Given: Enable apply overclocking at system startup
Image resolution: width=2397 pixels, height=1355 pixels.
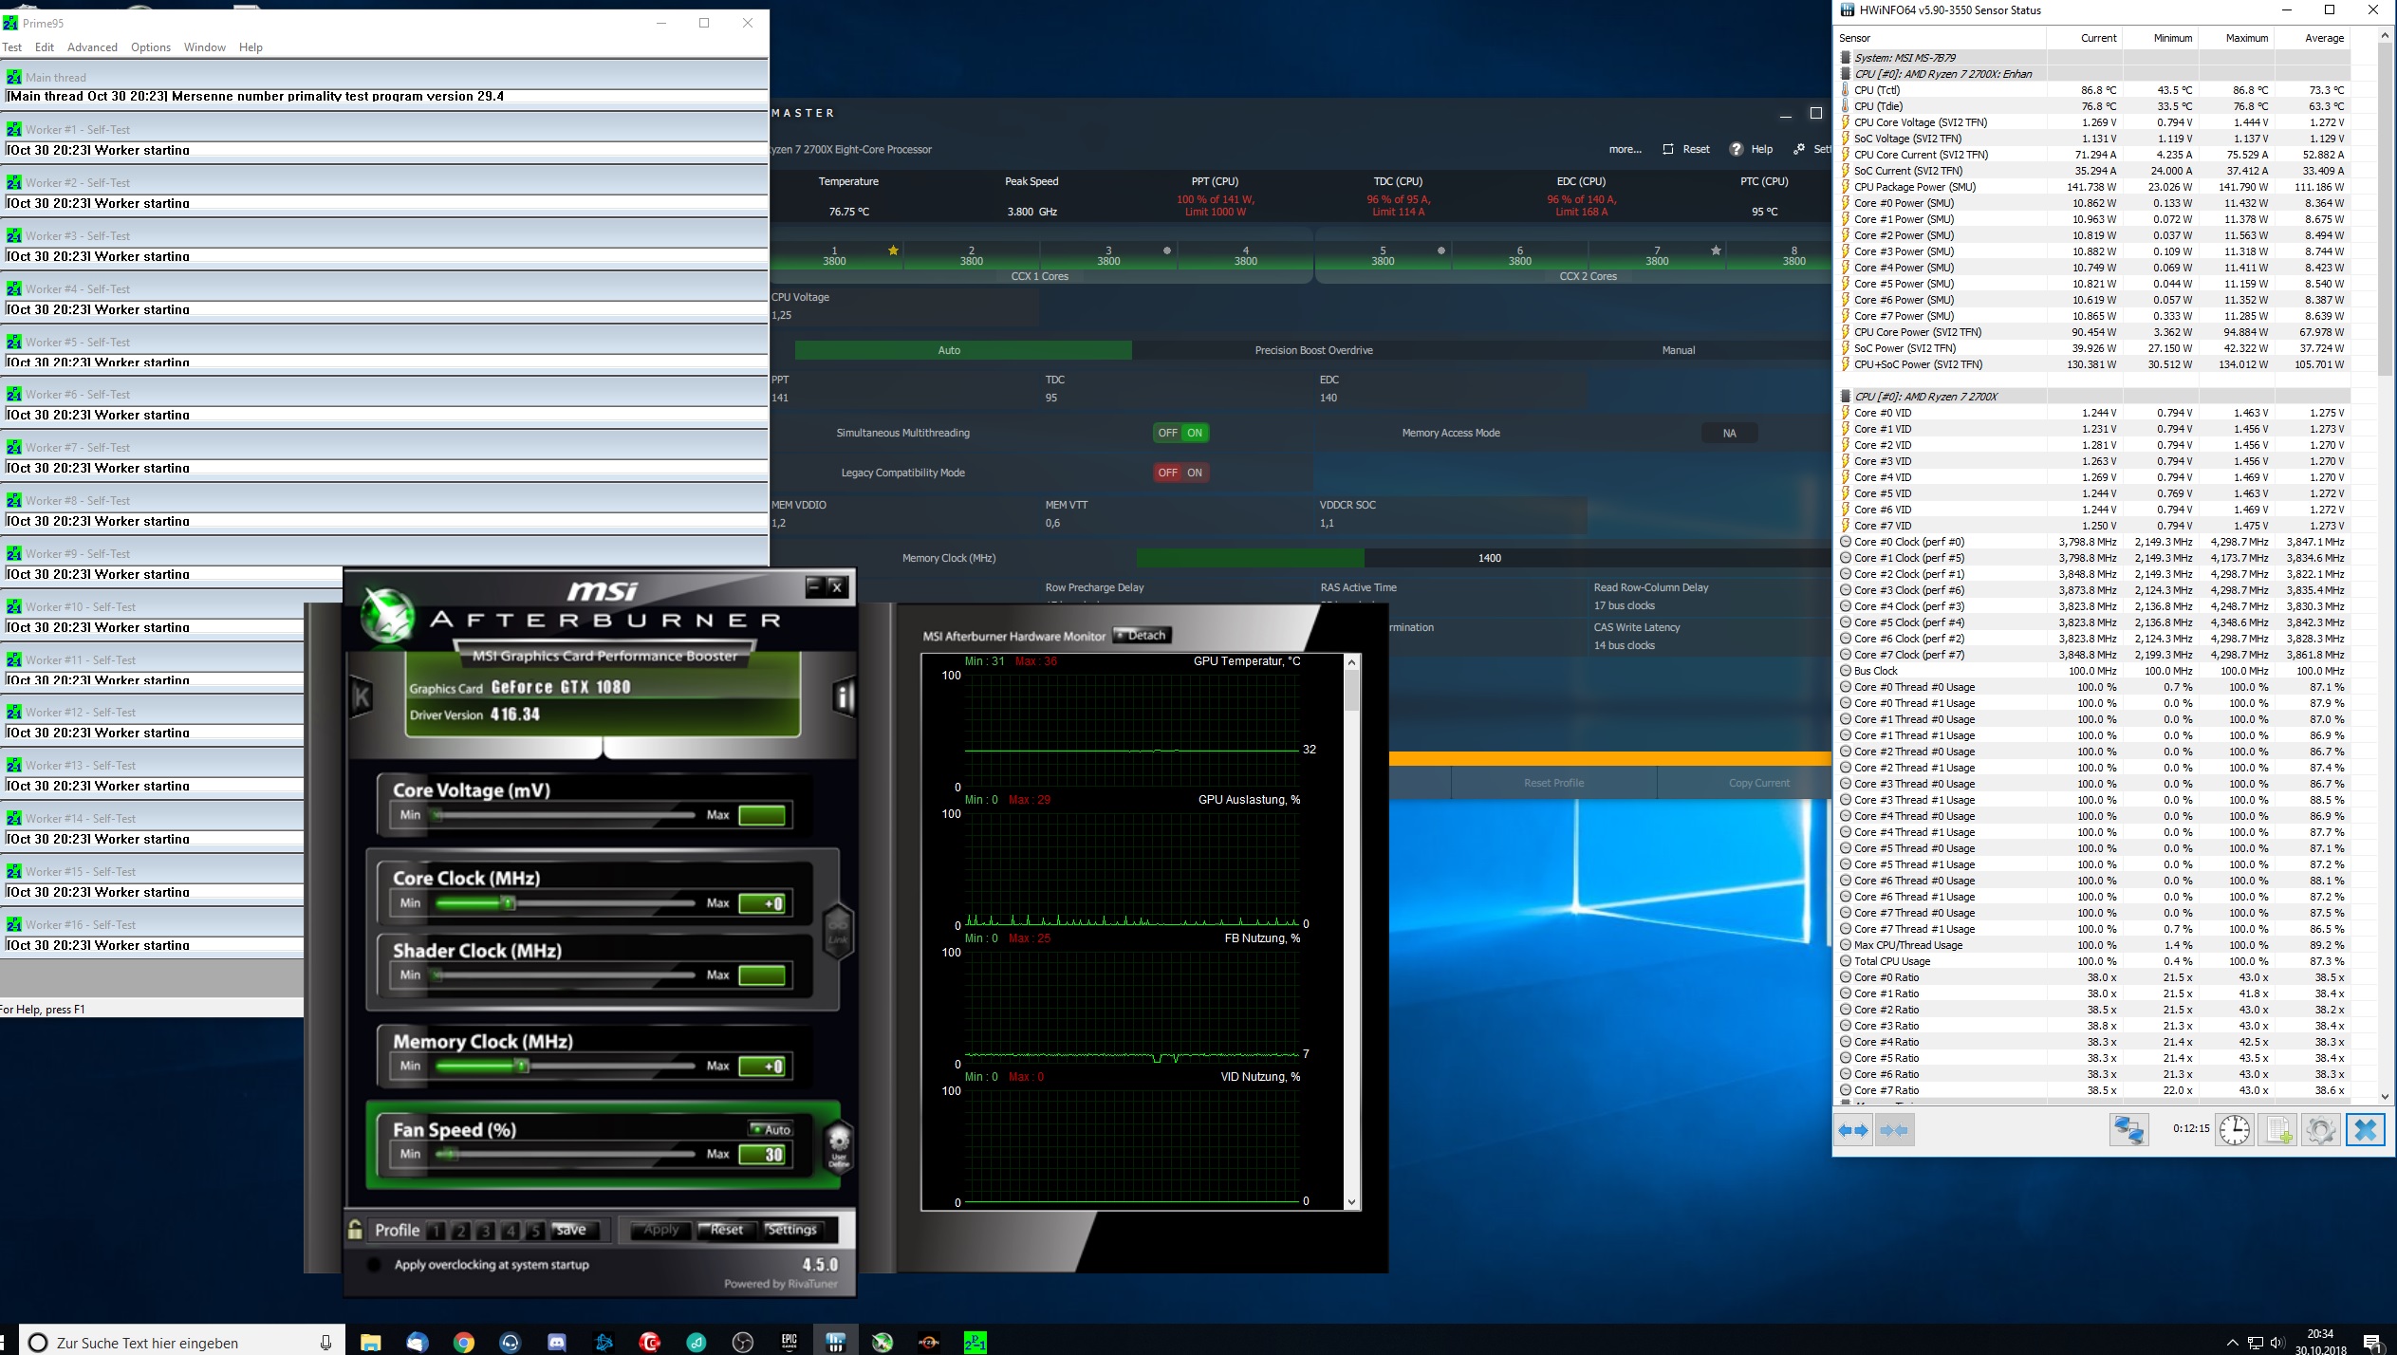Looking at the screenshot, I should (x=374, y=1265).
